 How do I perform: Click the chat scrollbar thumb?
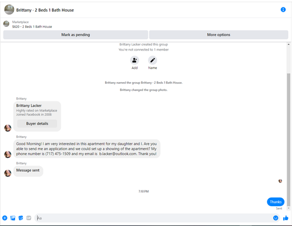point(288,140)
